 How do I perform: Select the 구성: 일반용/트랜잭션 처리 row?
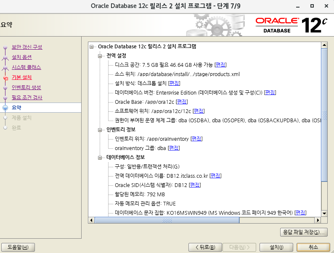point(147,166)
